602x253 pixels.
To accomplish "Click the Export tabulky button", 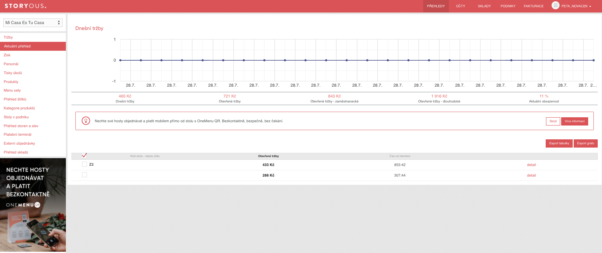I will (559, 143).
